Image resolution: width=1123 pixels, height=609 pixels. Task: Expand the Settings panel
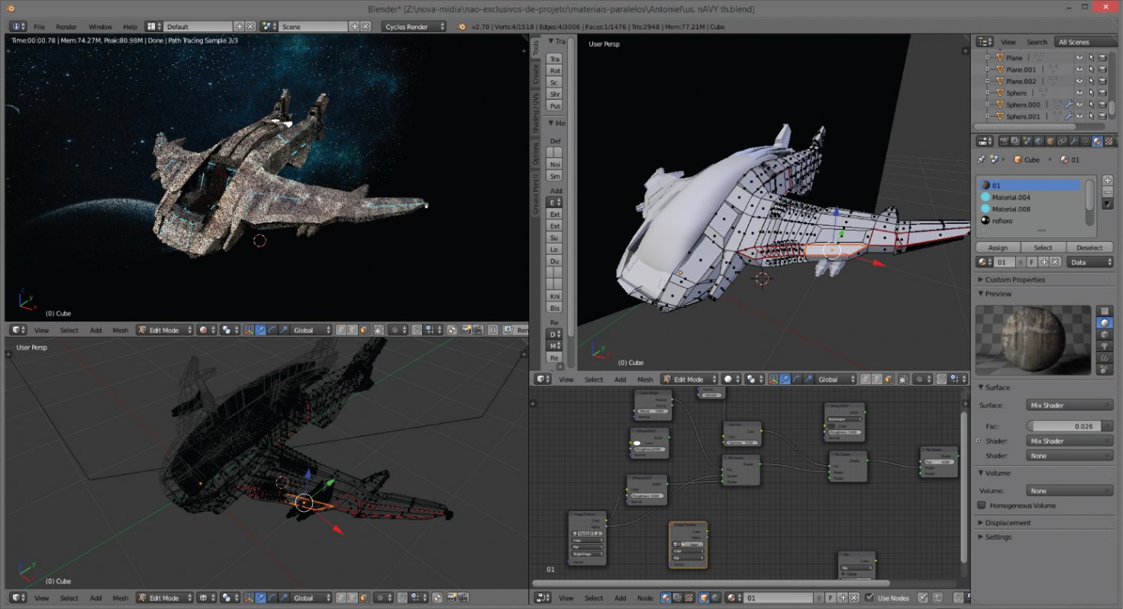[x=998, y=536]
